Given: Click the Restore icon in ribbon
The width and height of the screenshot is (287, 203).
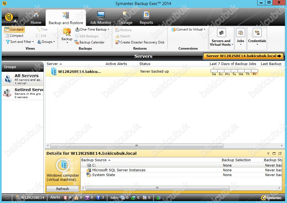Looking at the screenshot, I should [117, 30].
